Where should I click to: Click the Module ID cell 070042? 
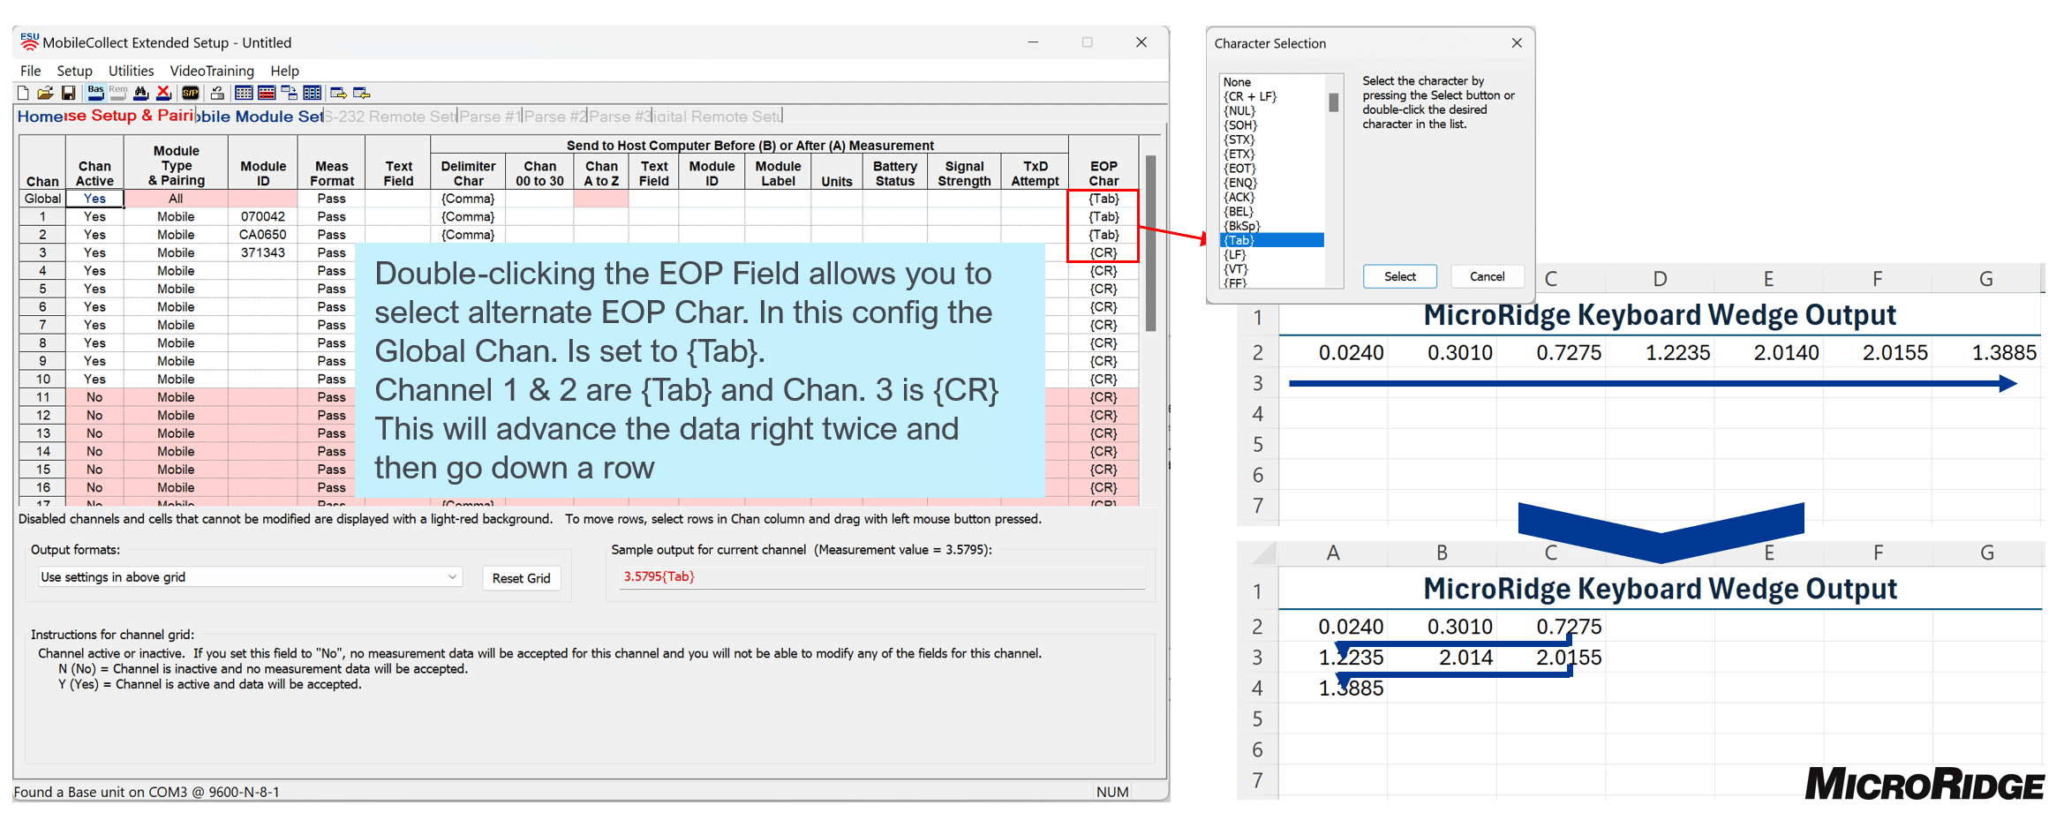(263, 216)
